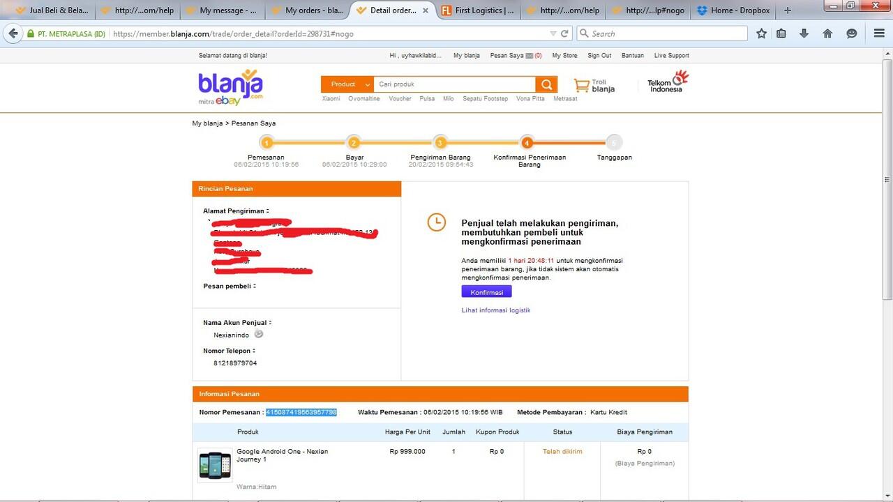Bookmark this page with the star icon

click(761, 33)
